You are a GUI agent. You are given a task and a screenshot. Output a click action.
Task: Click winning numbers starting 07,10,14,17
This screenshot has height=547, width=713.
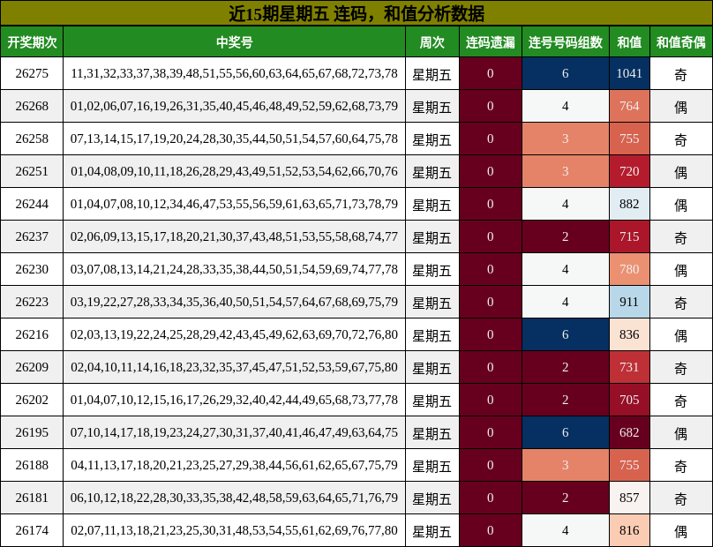point(234,432)
